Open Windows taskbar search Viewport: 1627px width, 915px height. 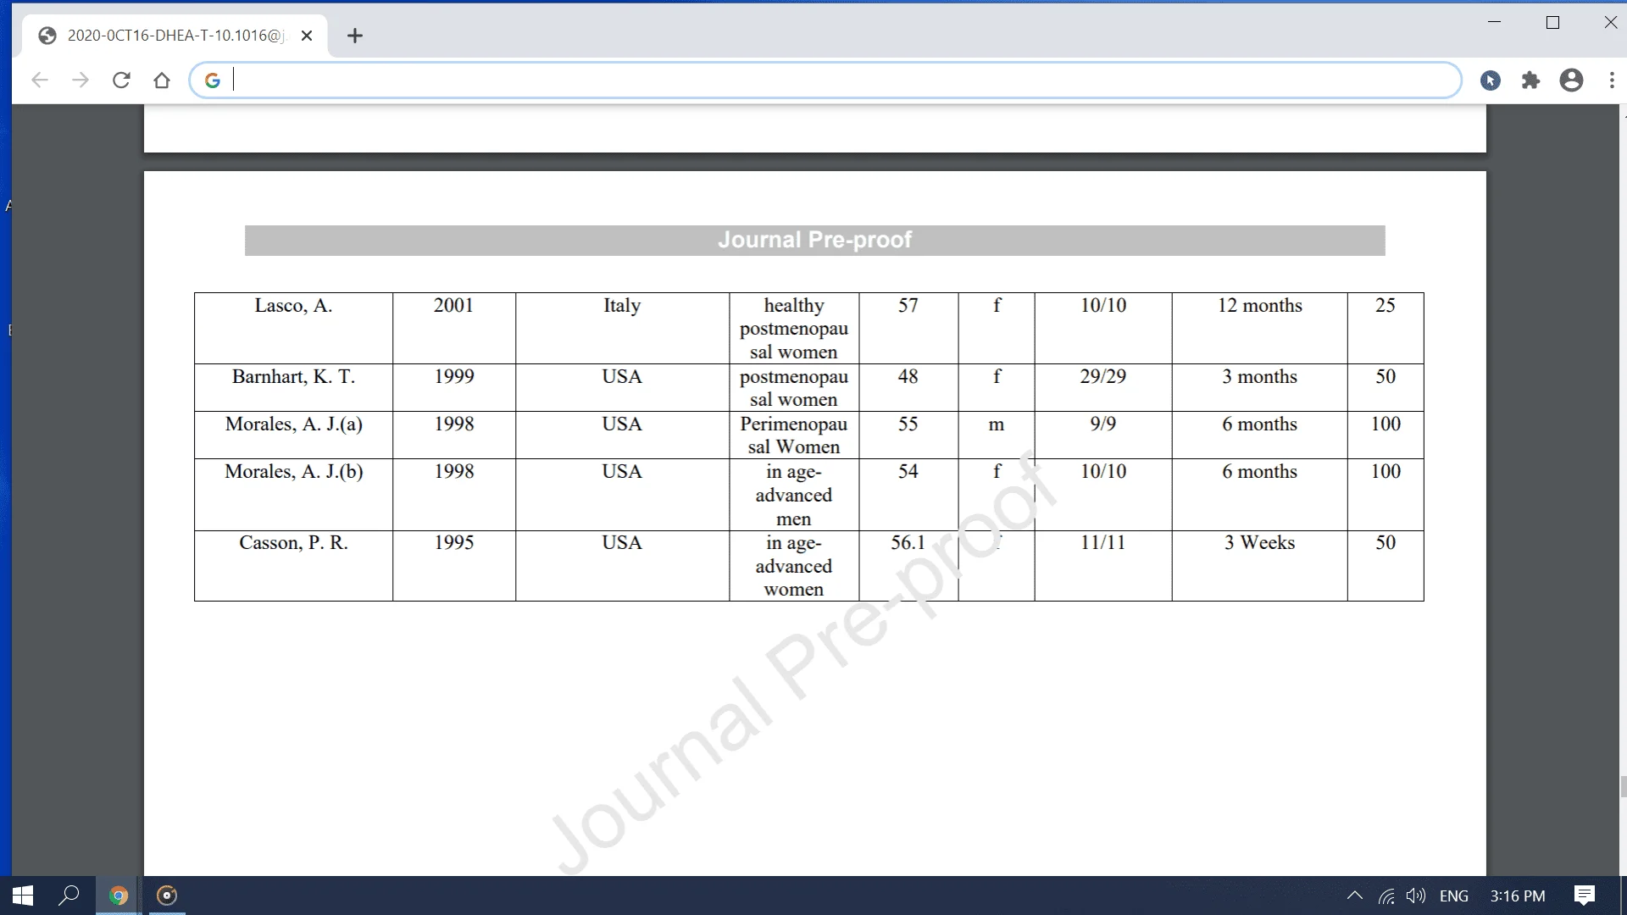pos(69,896)
